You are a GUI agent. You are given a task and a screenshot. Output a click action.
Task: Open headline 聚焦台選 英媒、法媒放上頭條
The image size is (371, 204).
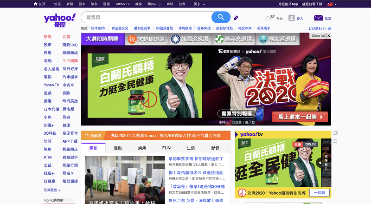coord(196,201)
